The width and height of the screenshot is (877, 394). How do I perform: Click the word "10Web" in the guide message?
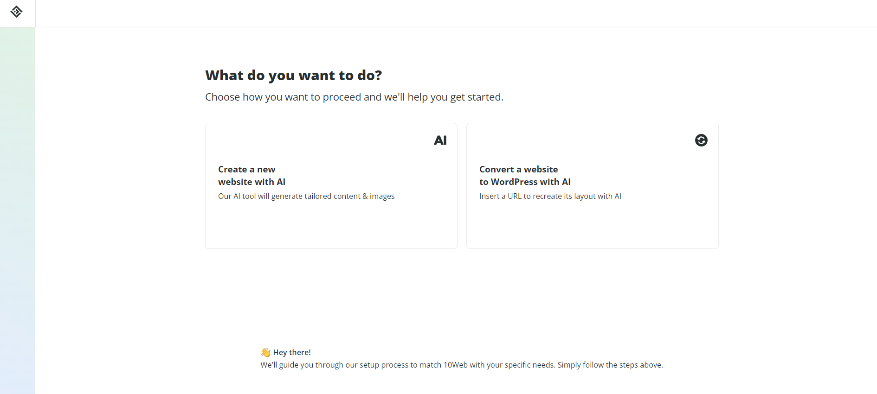pyautogui.click(x=455, y=365)
